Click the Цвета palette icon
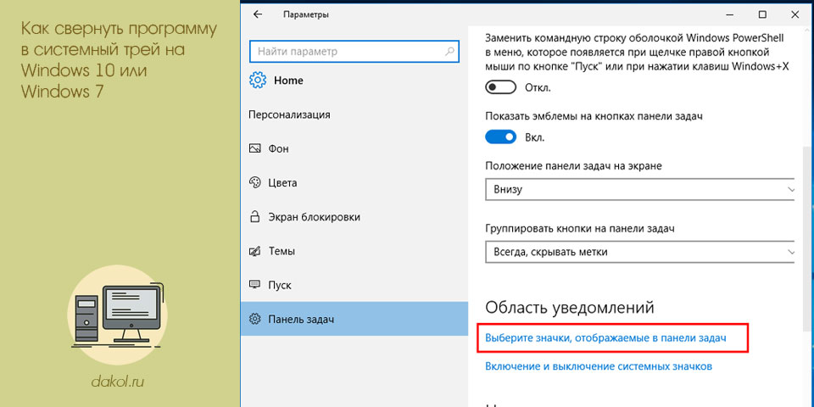 click(254, 183)
